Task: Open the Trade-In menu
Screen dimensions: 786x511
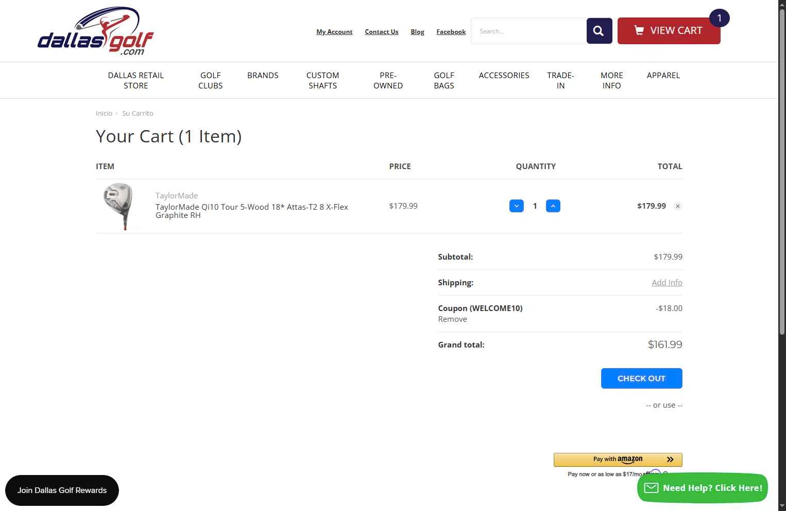Action: tap(560, 80)
